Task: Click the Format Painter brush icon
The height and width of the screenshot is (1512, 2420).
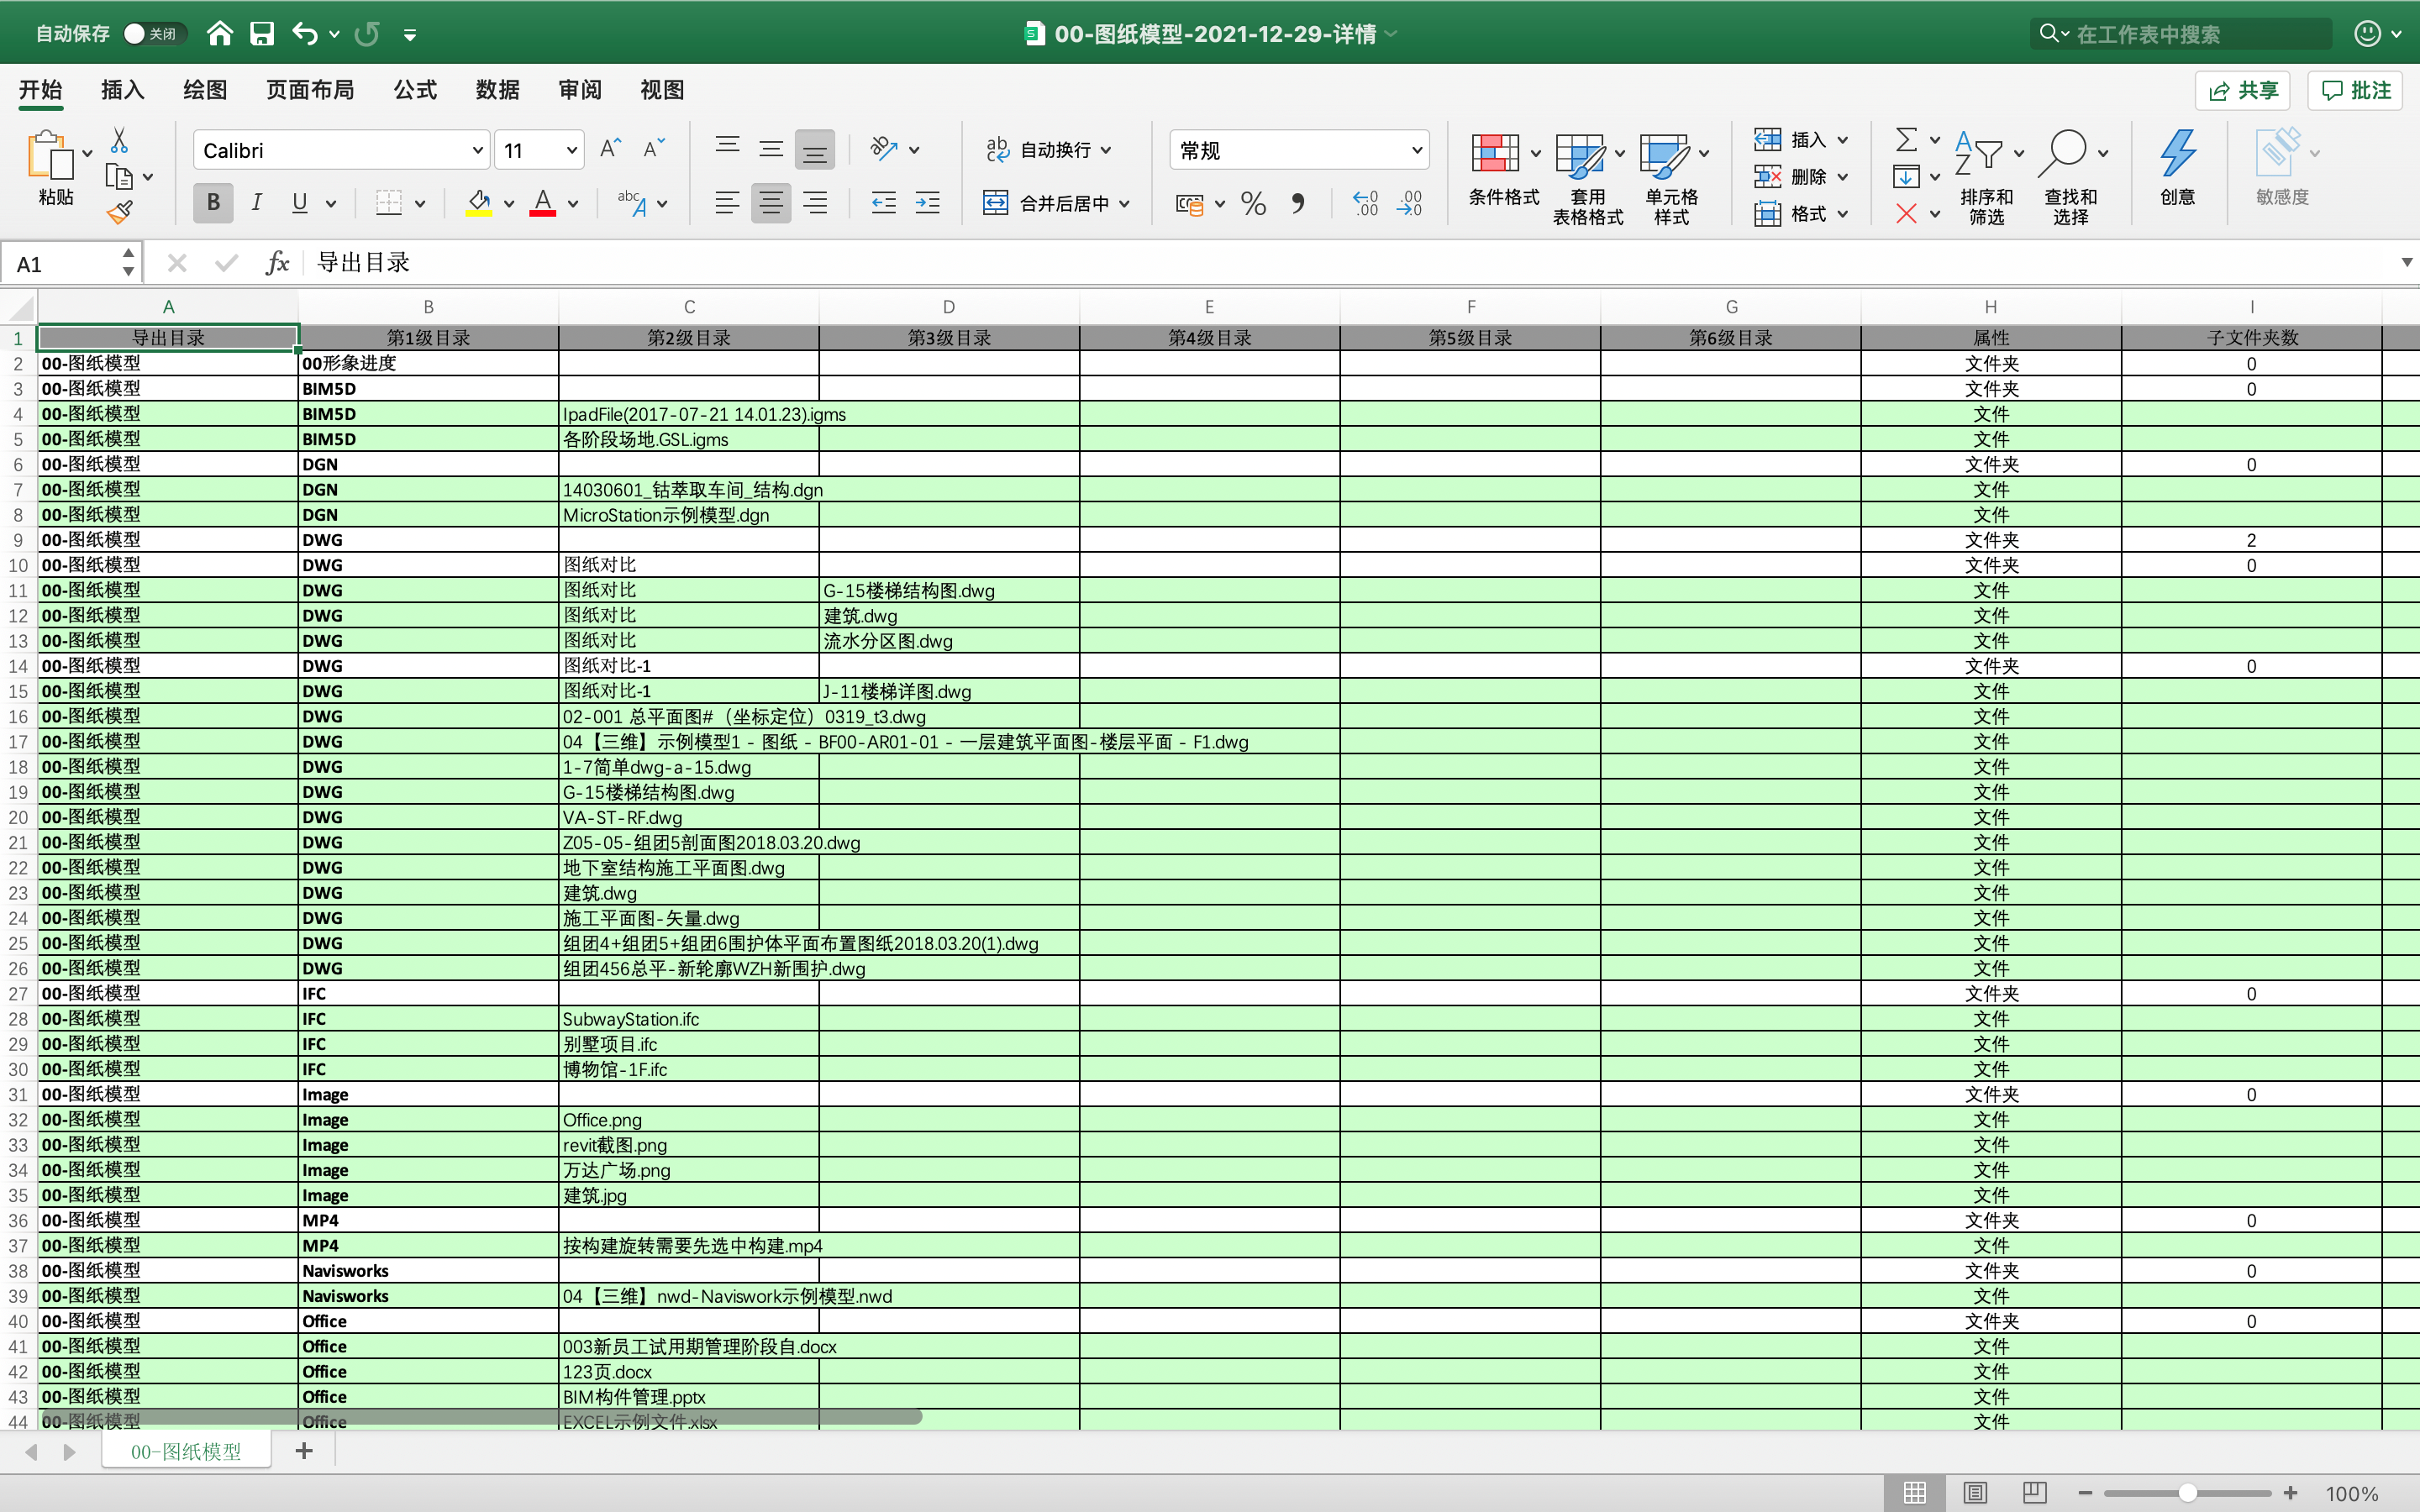Action: coord(120,212)
